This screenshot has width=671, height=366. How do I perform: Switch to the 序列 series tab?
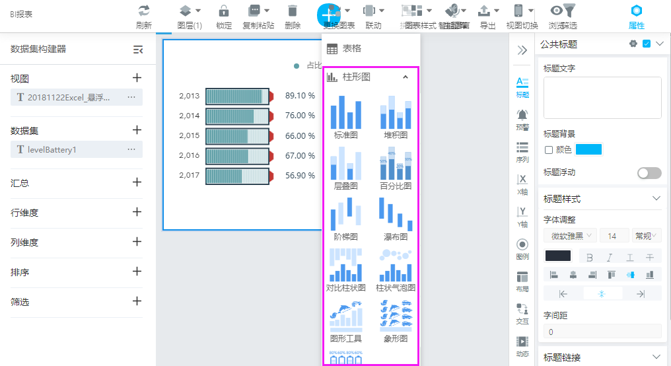tap(522, 153)
